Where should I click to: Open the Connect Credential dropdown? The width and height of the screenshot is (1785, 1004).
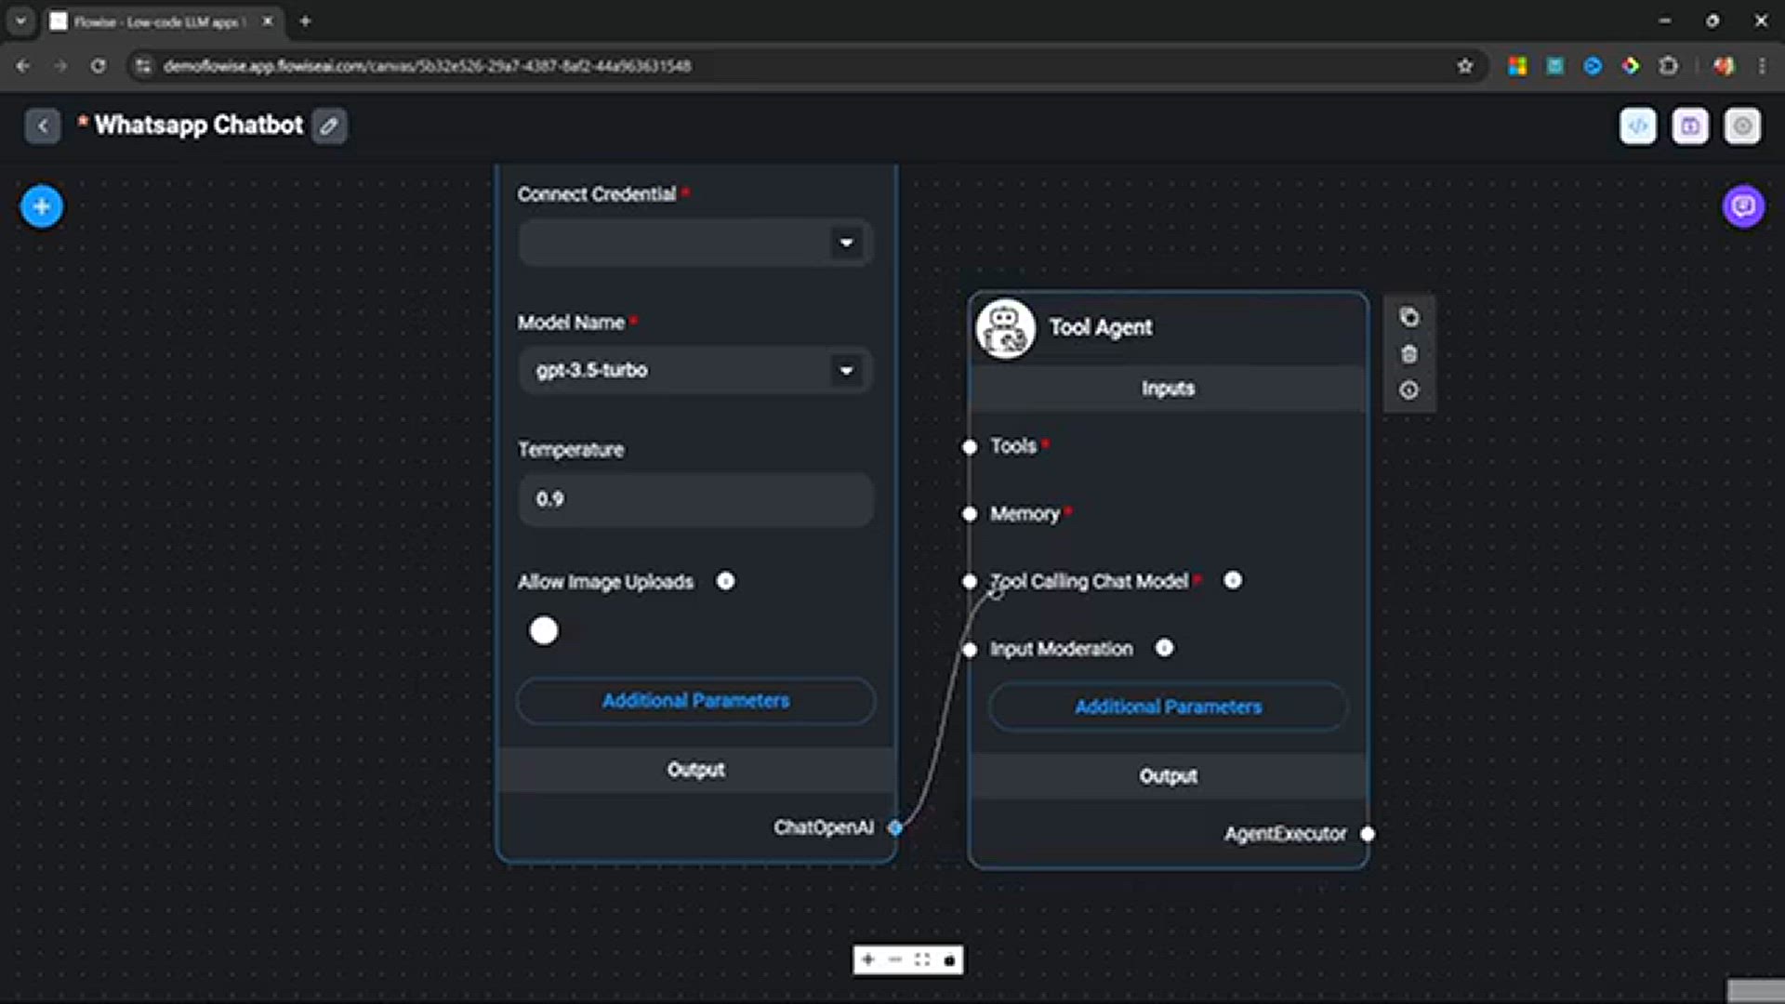pos(695,243)
